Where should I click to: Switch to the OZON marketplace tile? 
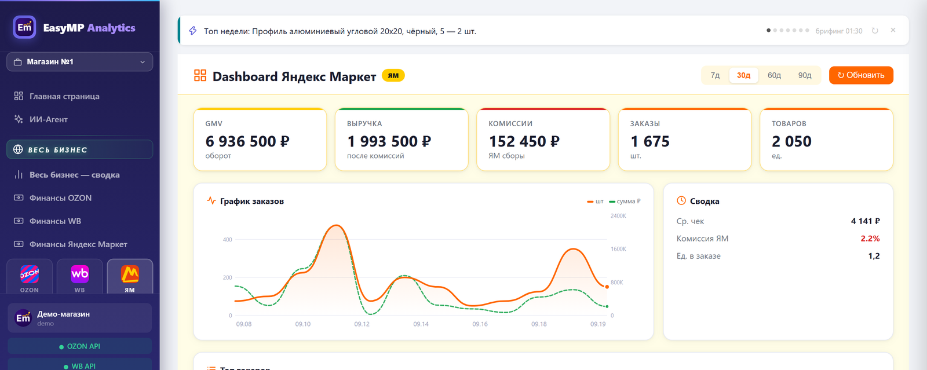(30, 277)
